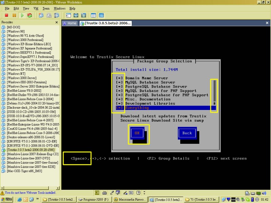Click the Back button in package dialog
Screen dimensions: 271x203
pyautogui.click(x=187, y=133)
